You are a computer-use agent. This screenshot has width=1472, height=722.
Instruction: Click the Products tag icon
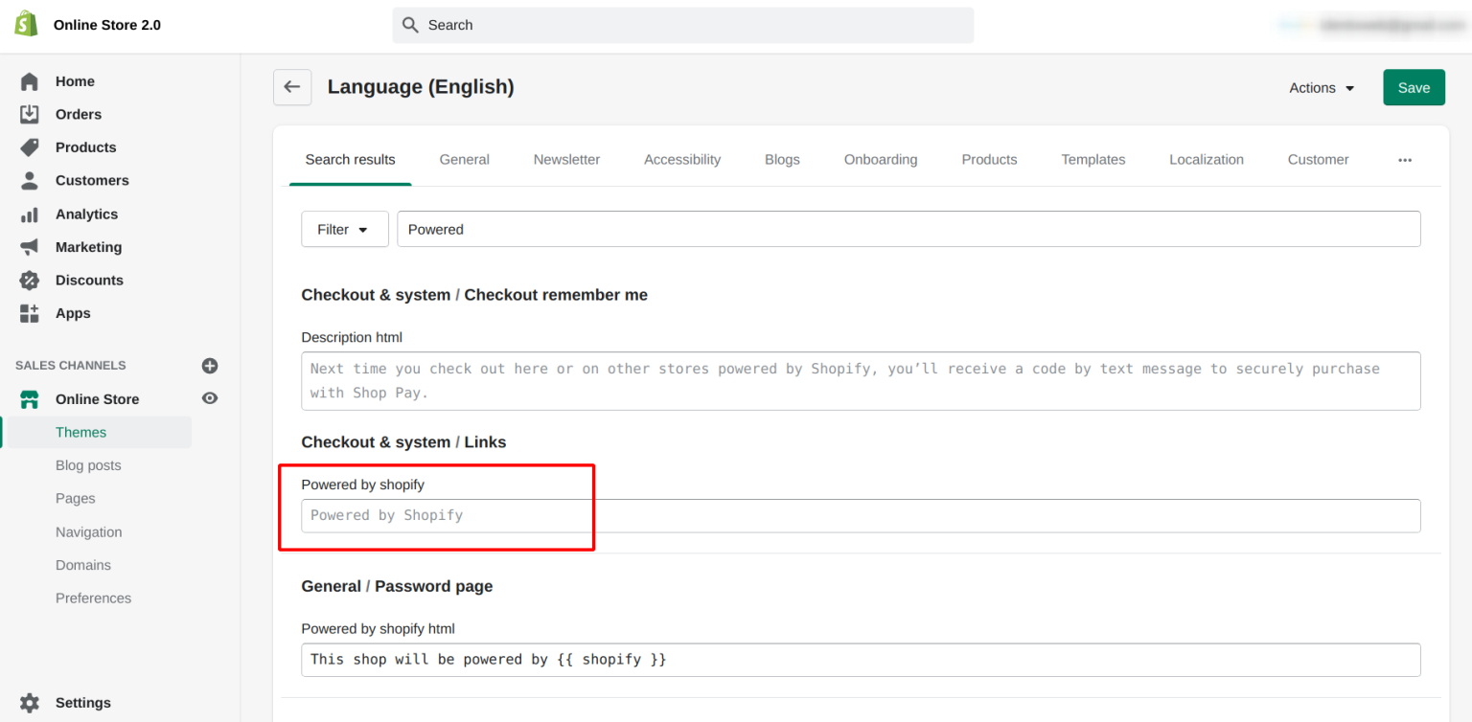point(30,147)
